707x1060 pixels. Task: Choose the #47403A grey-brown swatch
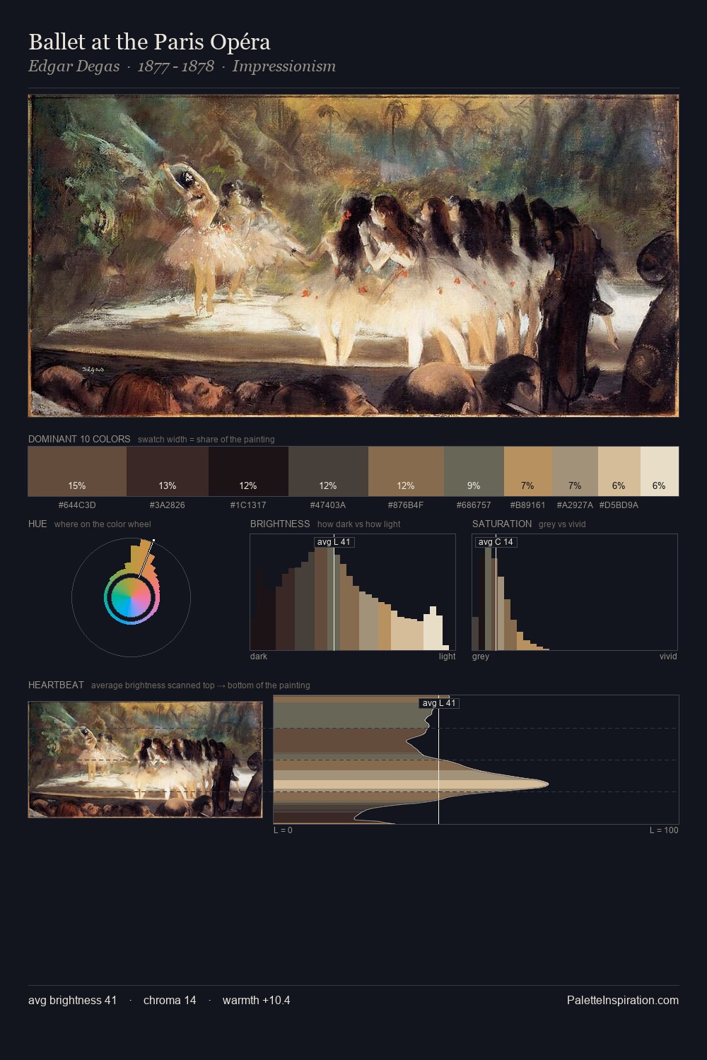click(x=328, y=471)
